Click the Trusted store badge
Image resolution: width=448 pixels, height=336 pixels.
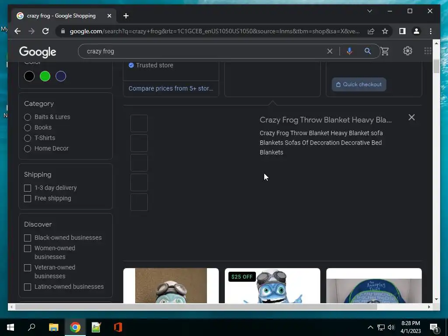[x=151, y=66]
